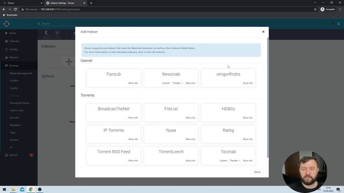Select the Fanzub indexer card

click(x=113, y=78)
